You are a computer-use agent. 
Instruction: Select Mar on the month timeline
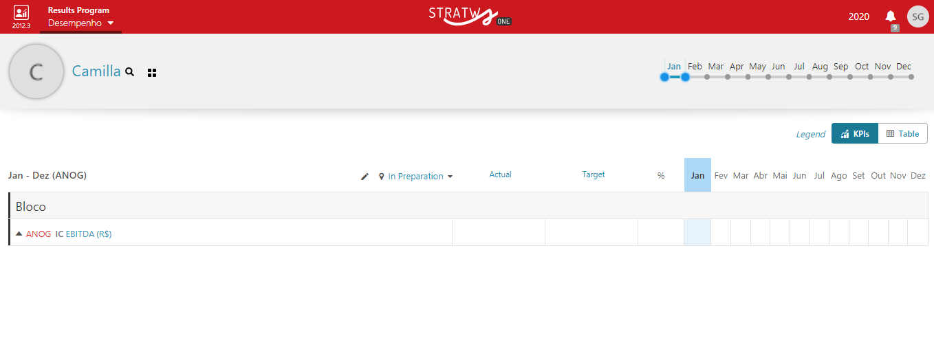716,67
